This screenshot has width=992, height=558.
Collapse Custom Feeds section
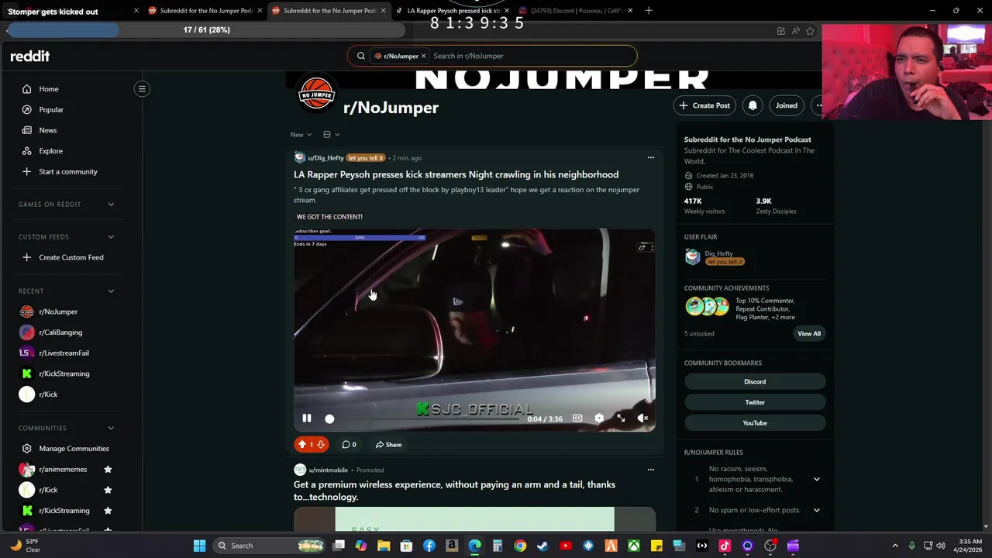pyautogui.click(x=111, y=237)
